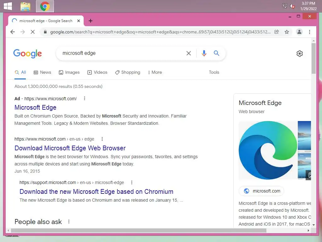
Task: Minimize the Chrome window
Action: (290, 16)
